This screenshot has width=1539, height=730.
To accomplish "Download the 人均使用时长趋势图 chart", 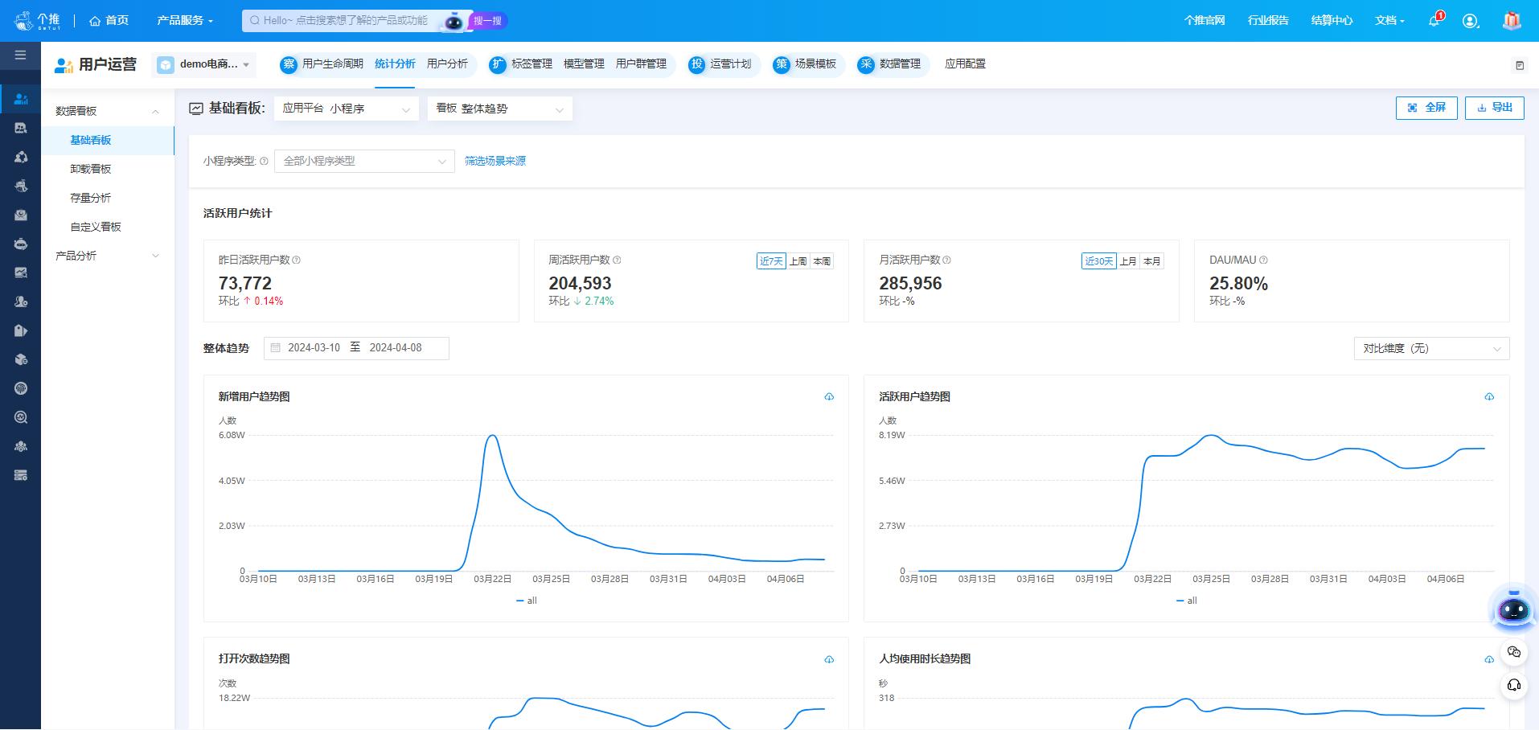I will 1489,659.
